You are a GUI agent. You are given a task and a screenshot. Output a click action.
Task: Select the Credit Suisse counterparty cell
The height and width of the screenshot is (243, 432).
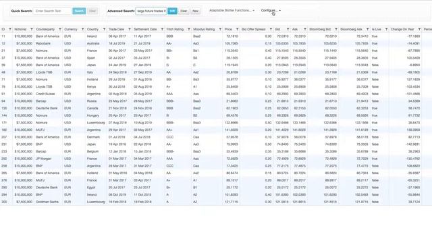point(49,94)
